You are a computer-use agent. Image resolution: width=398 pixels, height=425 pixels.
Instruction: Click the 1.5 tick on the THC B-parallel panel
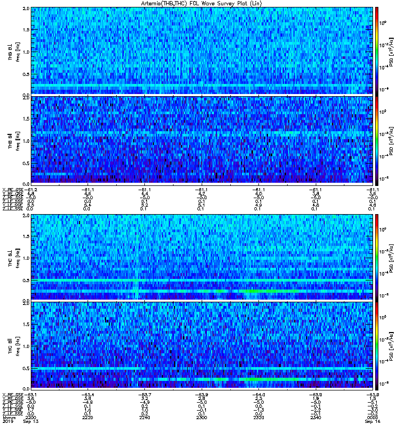point(26,324)
